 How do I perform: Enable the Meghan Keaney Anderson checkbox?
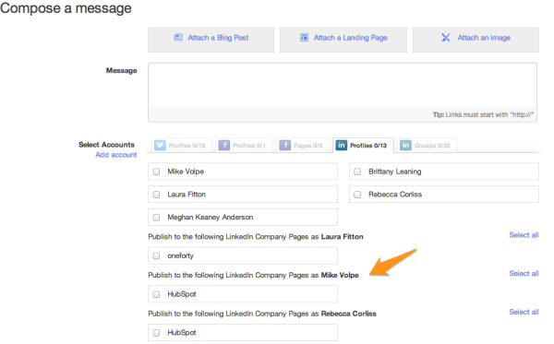[x=156, y=218]
